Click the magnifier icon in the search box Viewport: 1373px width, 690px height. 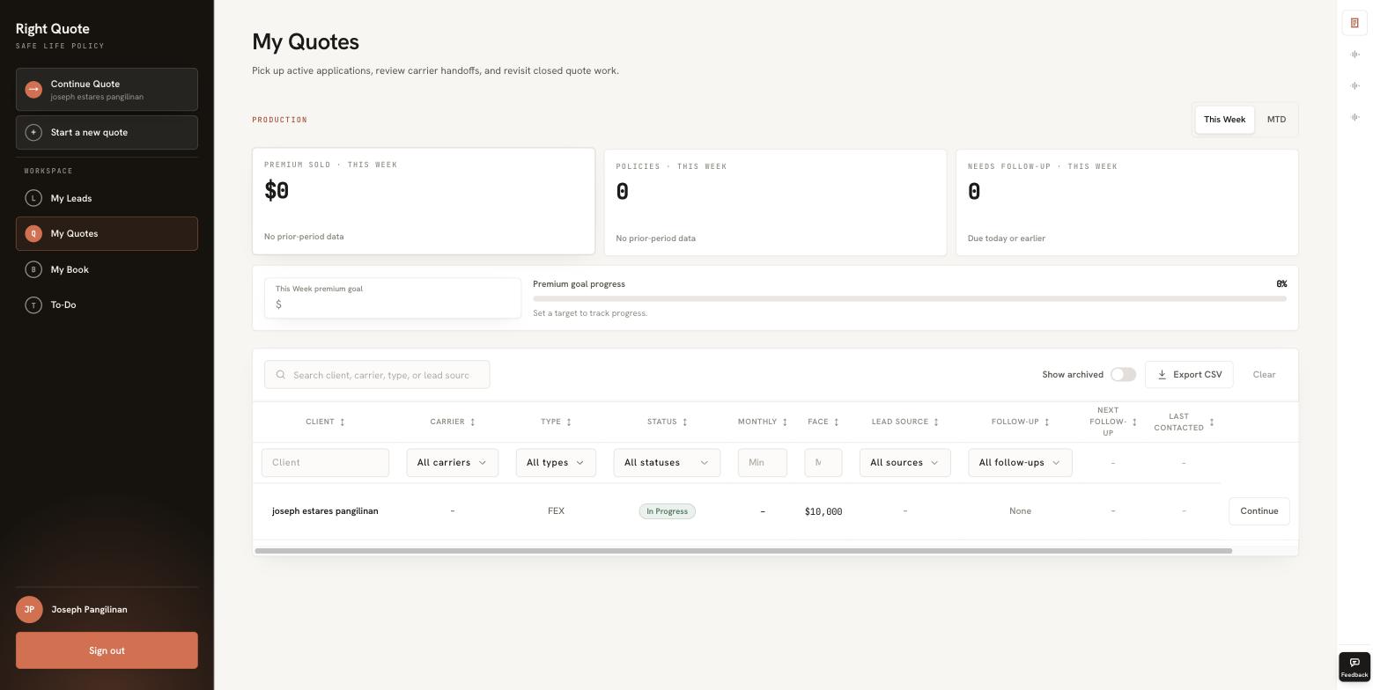[281, 375]
